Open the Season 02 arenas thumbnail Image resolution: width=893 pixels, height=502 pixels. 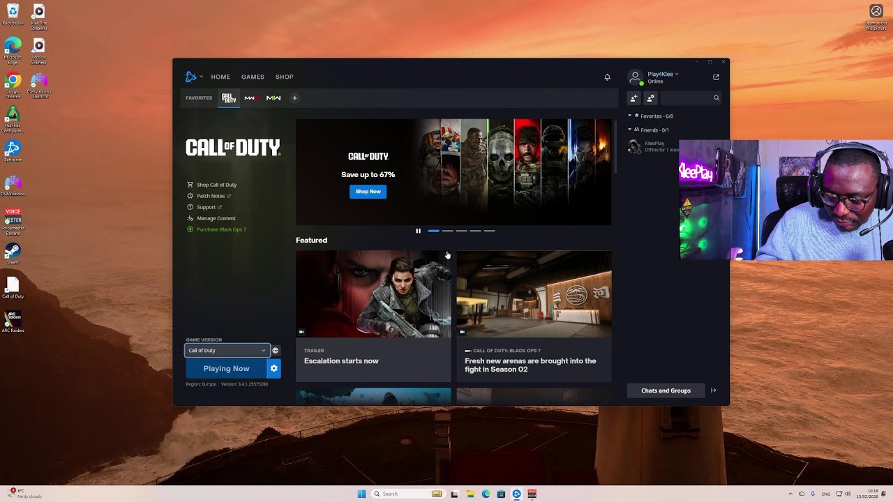pos(534,294)
